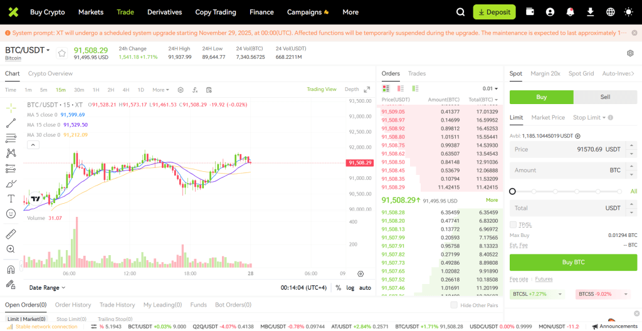Add BTC/USDT to favorites star
The width and height of the screenshot is (642, 331).
tap(62, 53)
